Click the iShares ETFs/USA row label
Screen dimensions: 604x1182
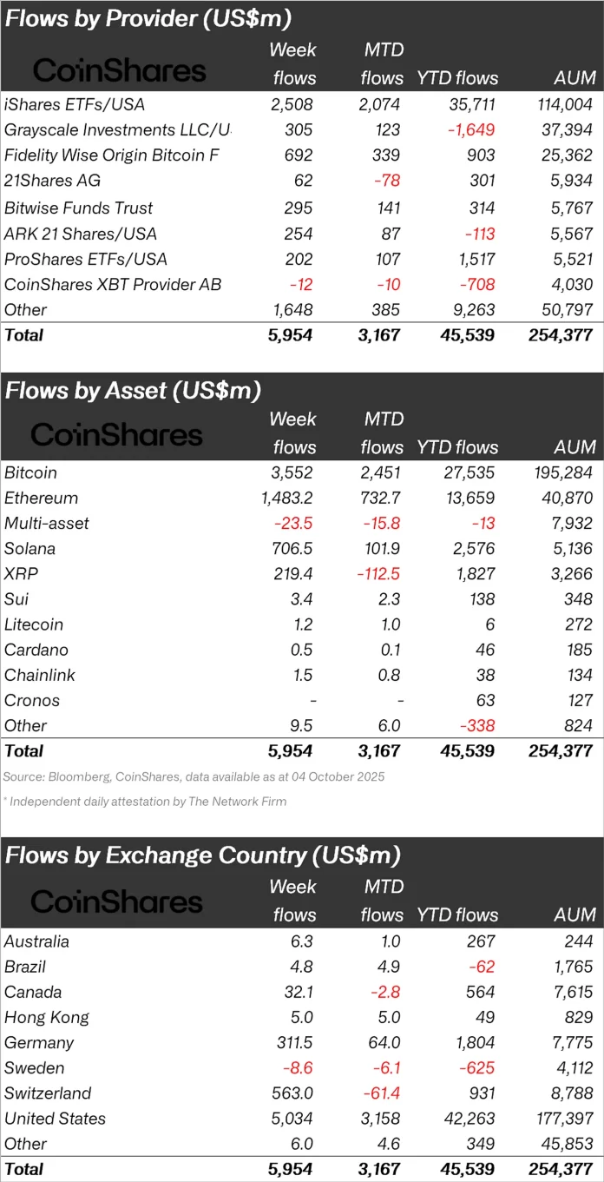(75, 105)
